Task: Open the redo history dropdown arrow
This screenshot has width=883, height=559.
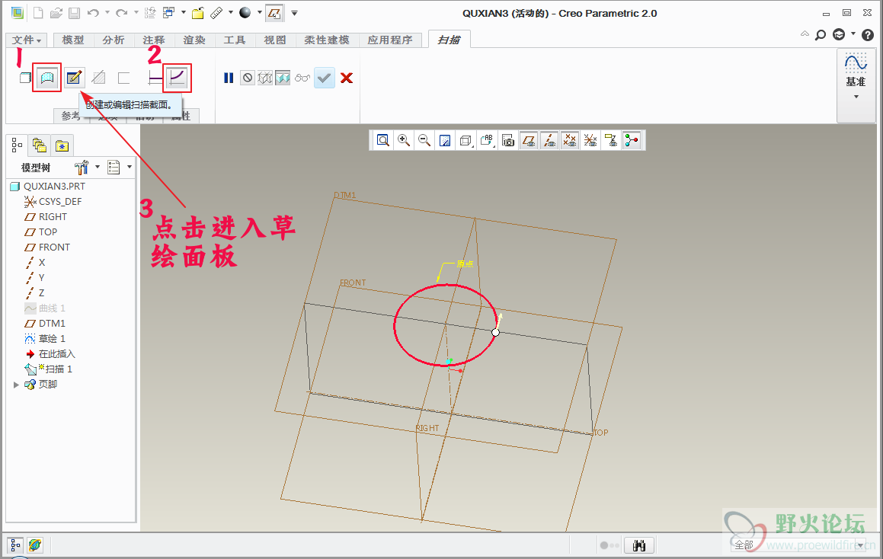Action: (x=136, y=12)
